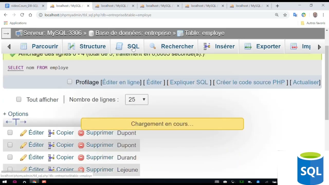Toggle the Profilage checkbox
The image size is (329, 185).
[70, 82]
